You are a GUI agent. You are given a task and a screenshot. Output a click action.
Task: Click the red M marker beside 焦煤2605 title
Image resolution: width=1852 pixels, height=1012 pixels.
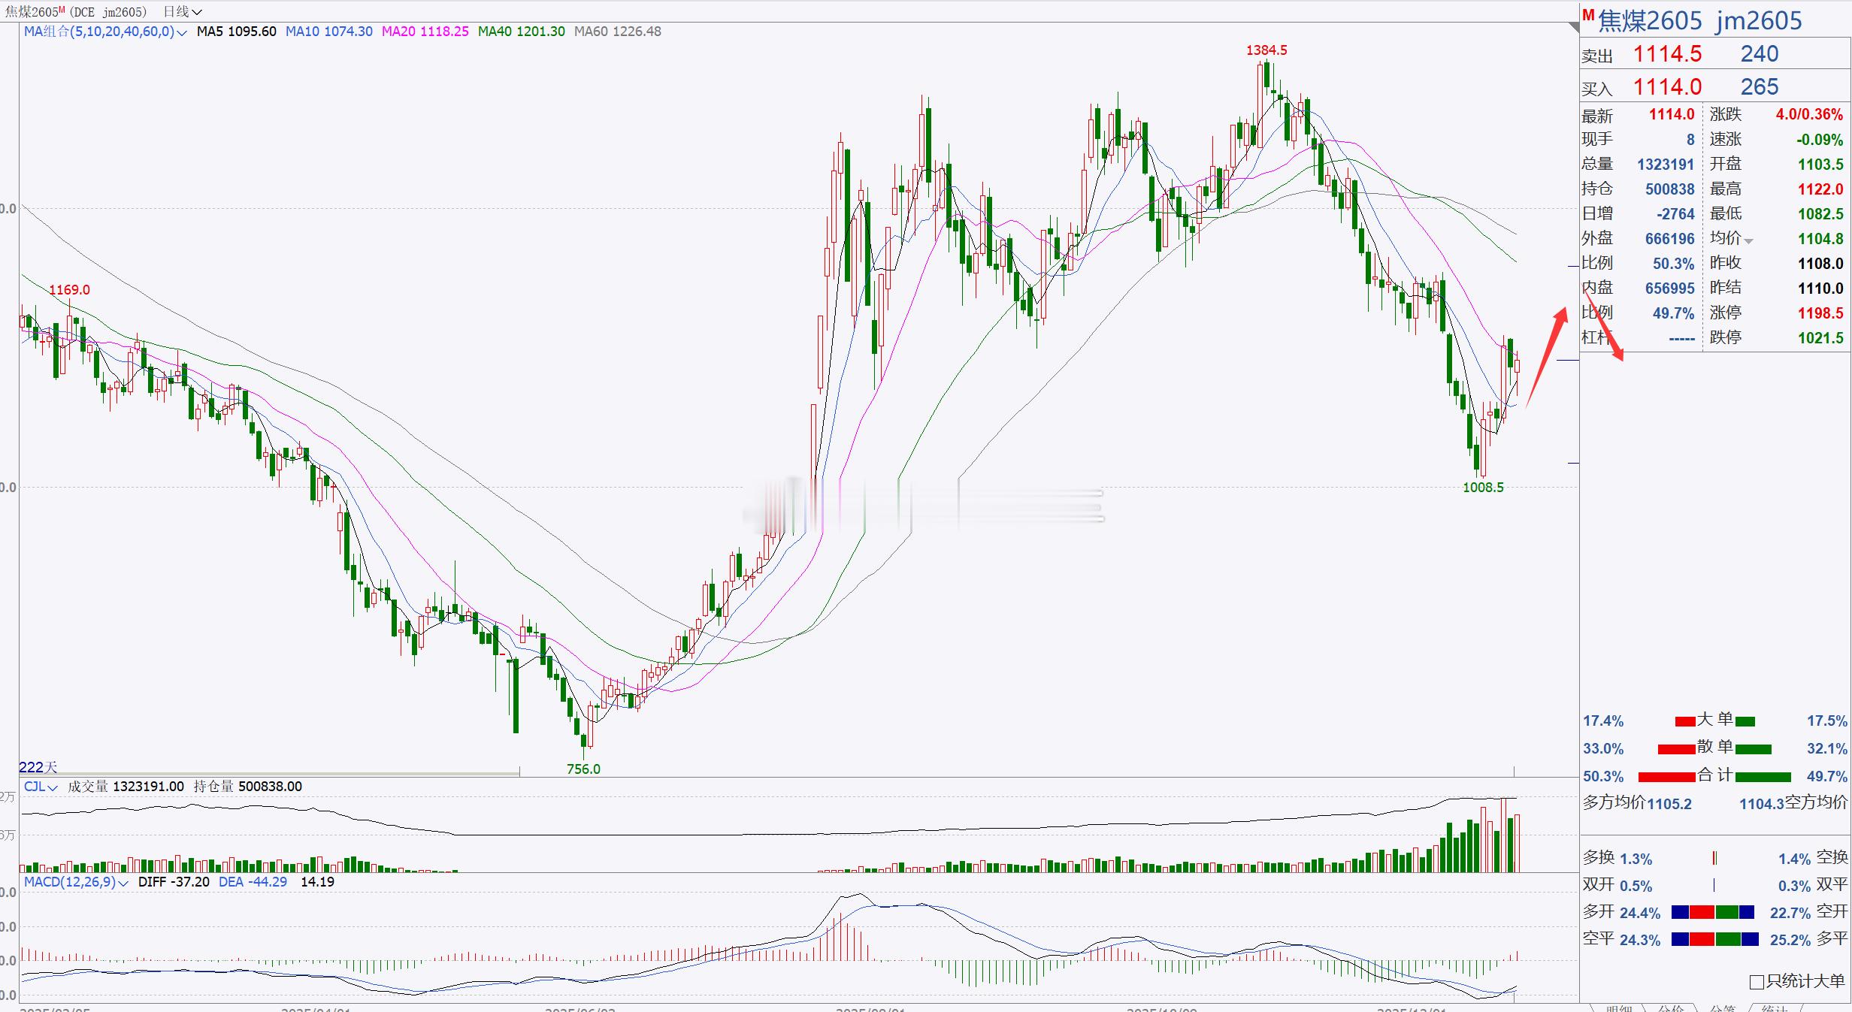(x=1588, y=15)
